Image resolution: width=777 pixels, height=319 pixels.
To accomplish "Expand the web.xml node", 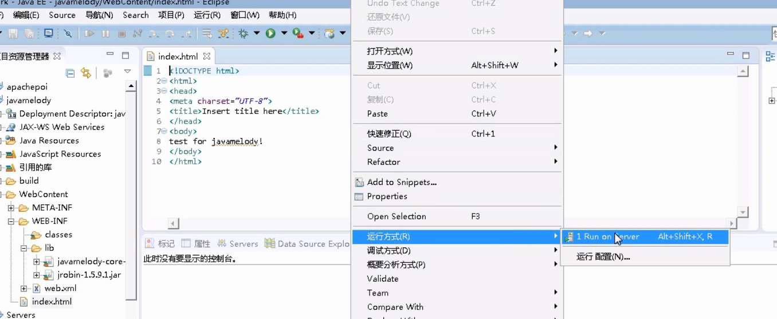I will [x=24, y=288].
